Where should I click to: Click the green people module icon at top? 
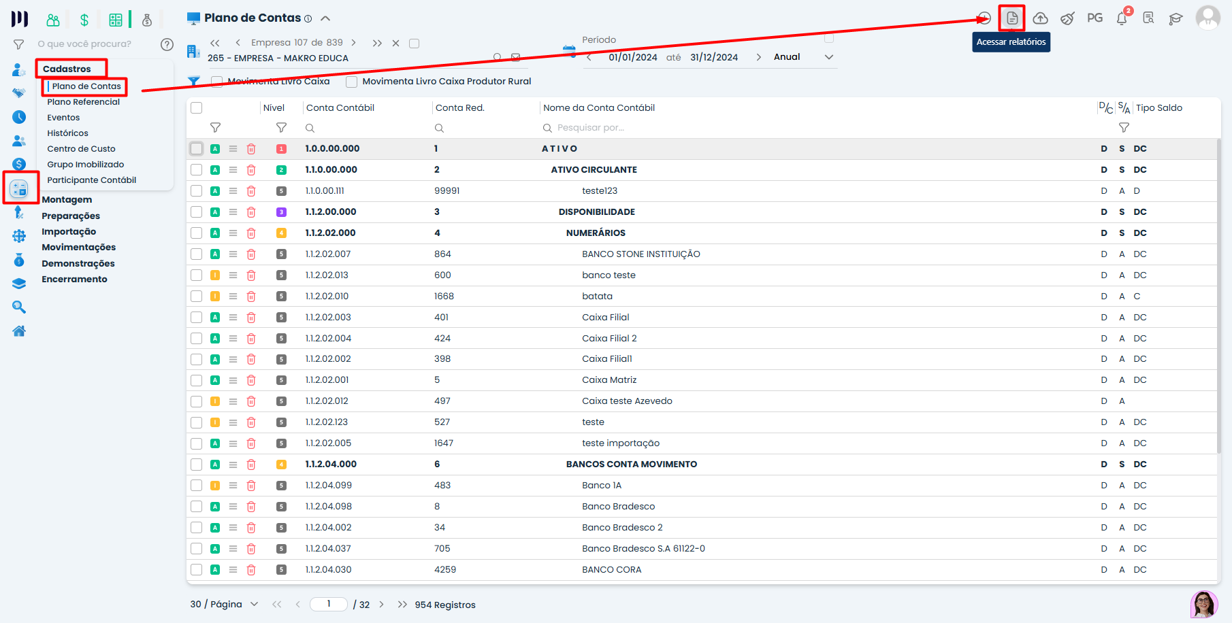pyautogui.click(x=53, y=20)
